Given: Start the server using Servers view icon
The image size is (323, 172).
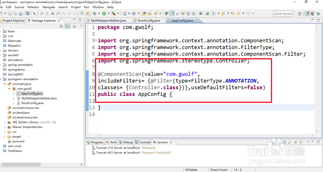Looking at the screenshot, I should pos(285,142).
